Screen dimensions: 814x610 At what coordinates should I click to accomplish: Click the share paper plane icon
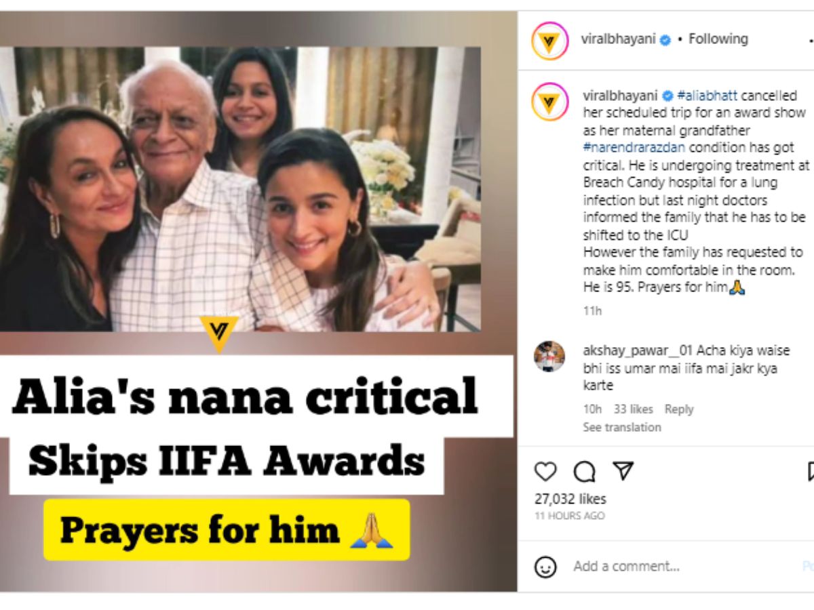(x=623, y=471)
